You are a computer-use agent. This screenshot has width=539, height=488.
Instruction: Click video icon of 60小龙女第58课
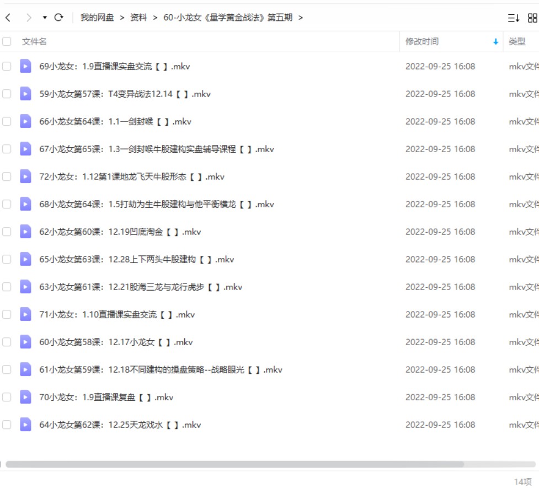point(25,342)
